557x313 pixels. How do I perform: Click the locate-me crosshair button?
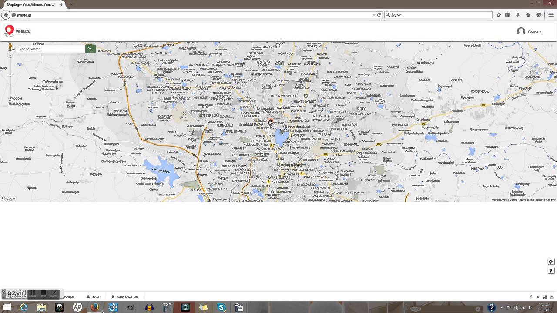click(x=551, y=262)
